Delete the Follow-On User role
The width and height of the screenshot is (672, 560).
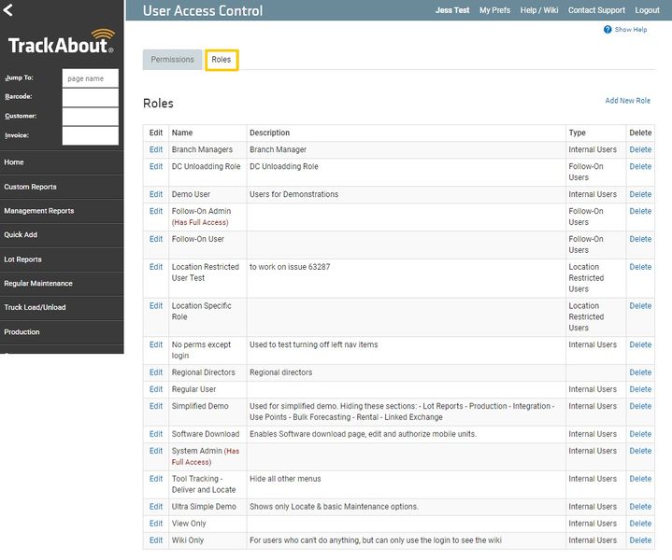point(640,239)
